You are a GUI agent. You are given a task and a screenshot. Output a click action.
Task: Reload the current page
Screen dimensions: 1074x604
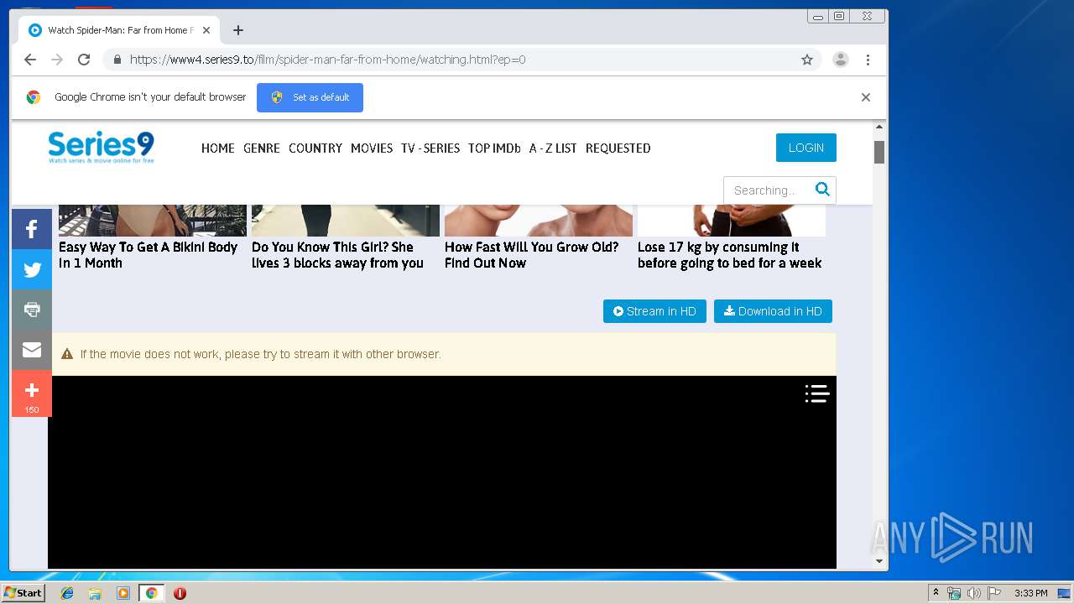(84, 60)
